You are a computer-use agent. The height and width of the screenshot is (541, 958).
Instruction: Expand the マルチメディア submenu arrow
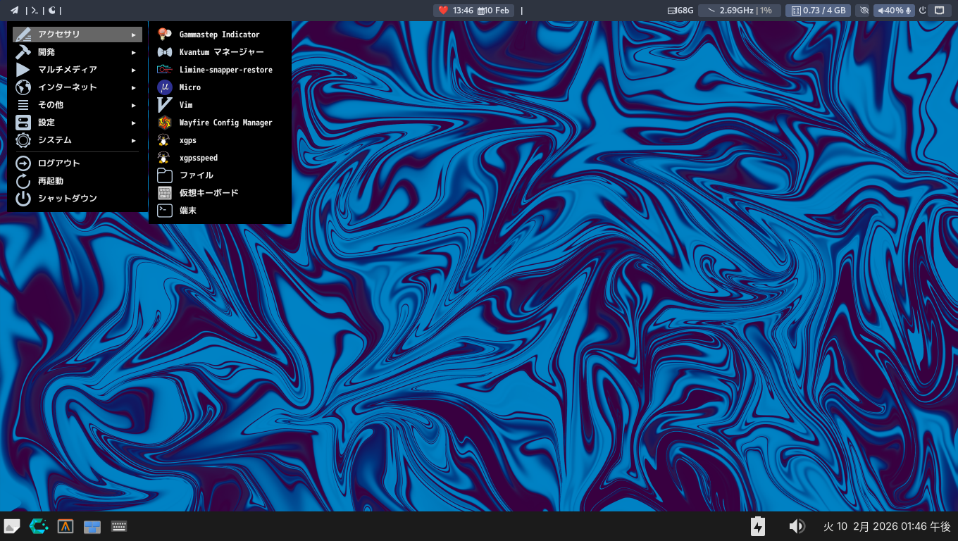click(x=134, y=70)
